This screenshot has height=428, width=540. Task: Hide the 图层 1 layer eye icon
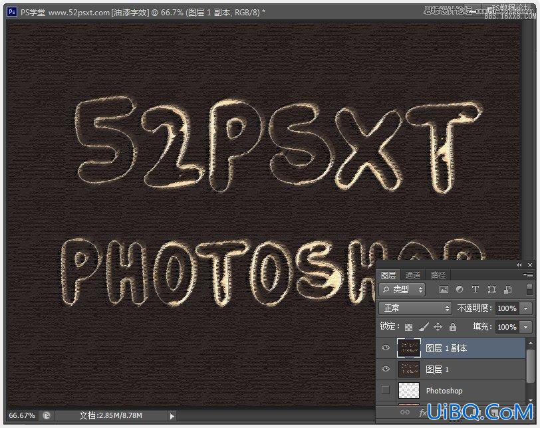tap(386, 369)
